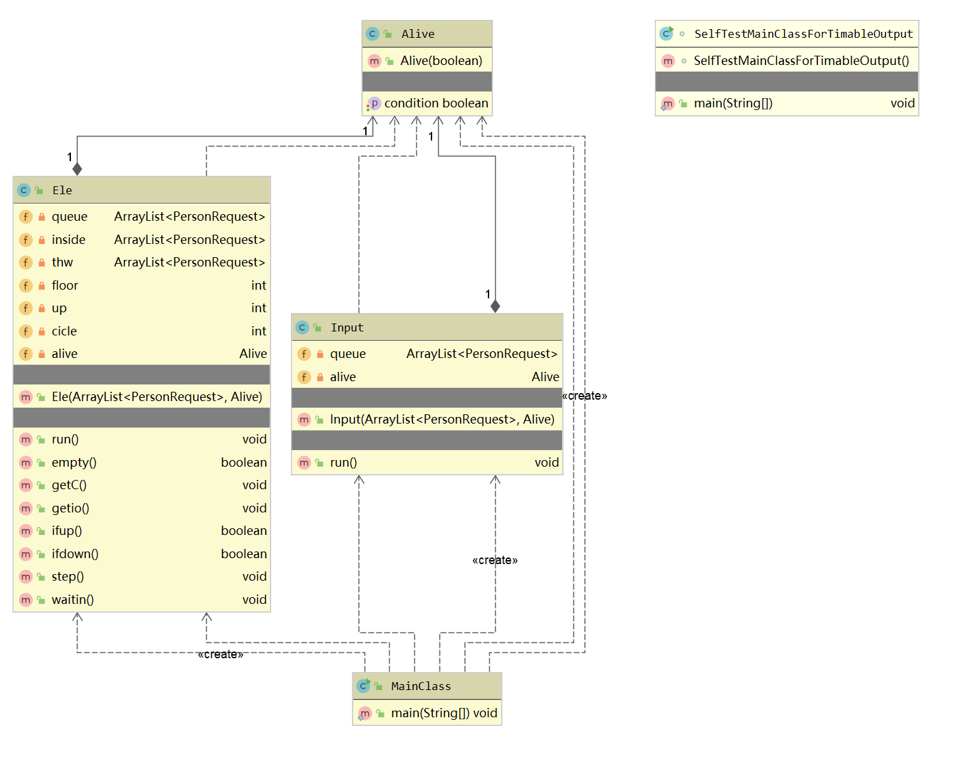975x759 pixels.
Task: Click the class icon next to Ele title
Action: point(24,190)
